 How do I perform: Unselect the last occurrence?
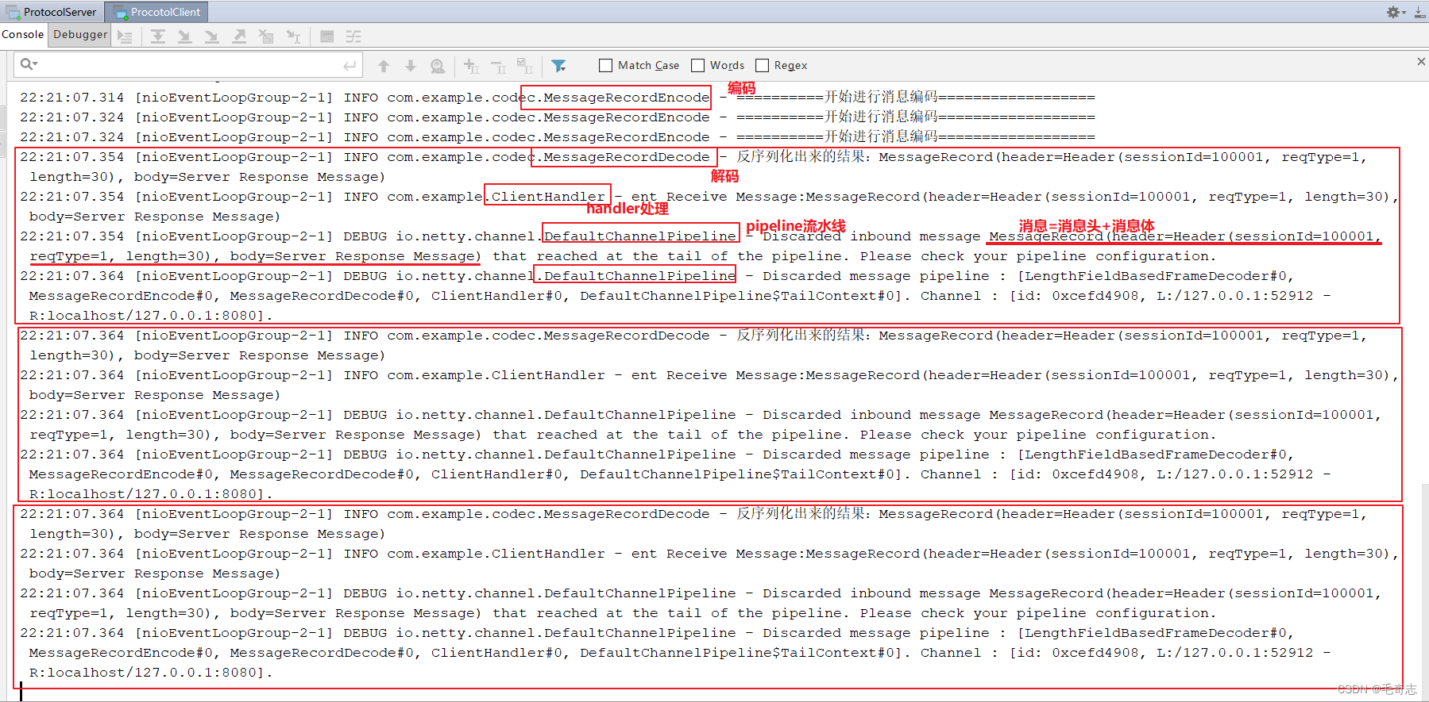click(498, 66)
